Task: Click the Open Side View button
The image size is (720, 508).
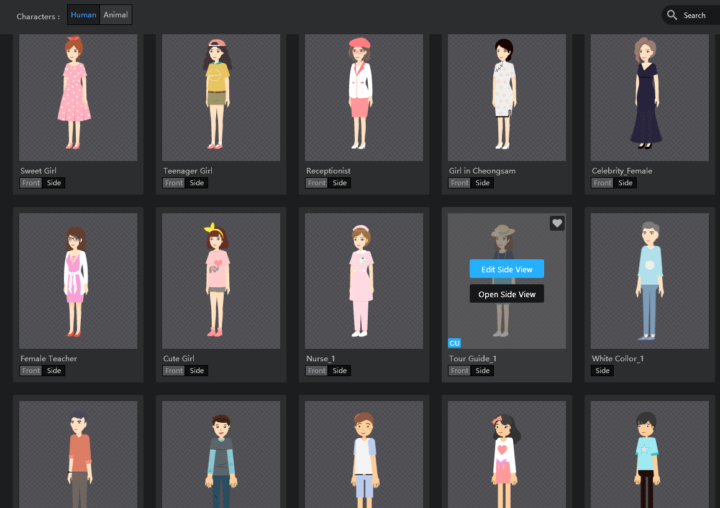Action: tap(506, 293)
